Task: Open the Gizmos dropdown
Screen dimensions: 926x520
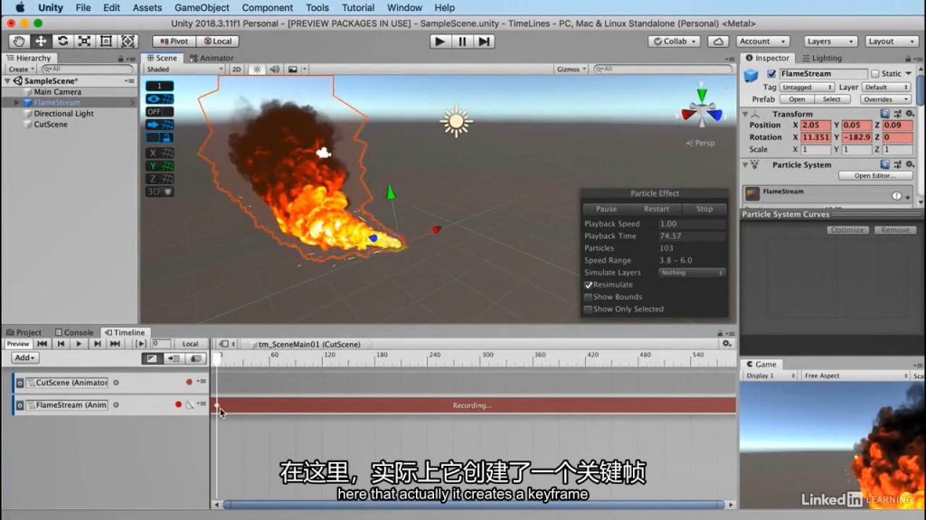Action: click(572, 69)
